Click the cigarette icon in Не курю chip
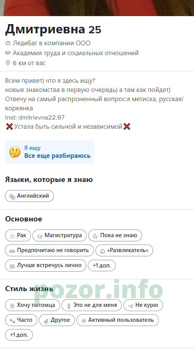This screenshot has width=194, height=354. click(x=131, y=305)
